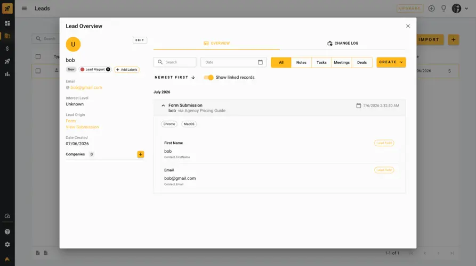Open the rocket launch icon in sidebar
The height and width of the screenshot is (266, 476).
[7, 61]
